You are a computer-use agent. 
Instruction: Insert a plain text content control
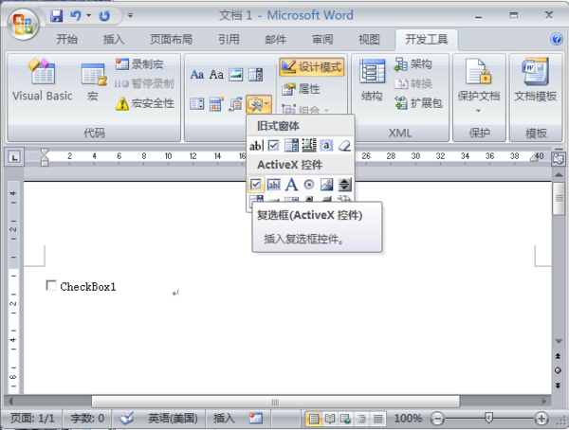point(216,75)
